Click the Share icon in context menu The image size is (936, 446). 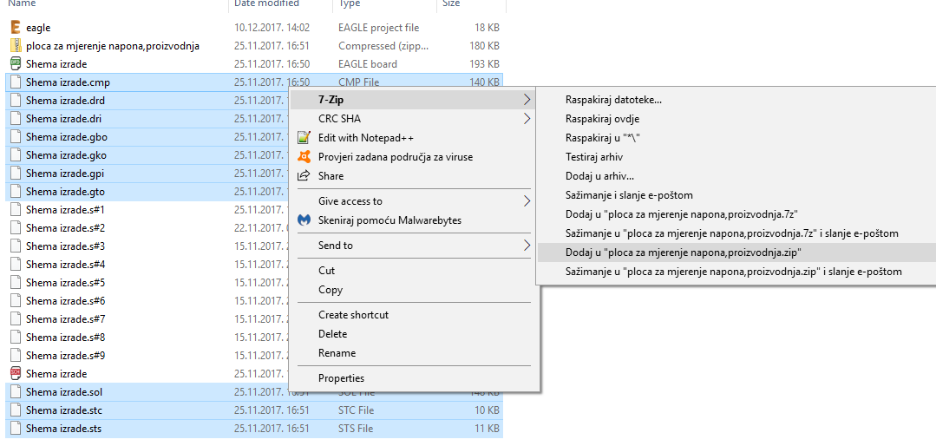pyautogui.click(x=304, y=176)
